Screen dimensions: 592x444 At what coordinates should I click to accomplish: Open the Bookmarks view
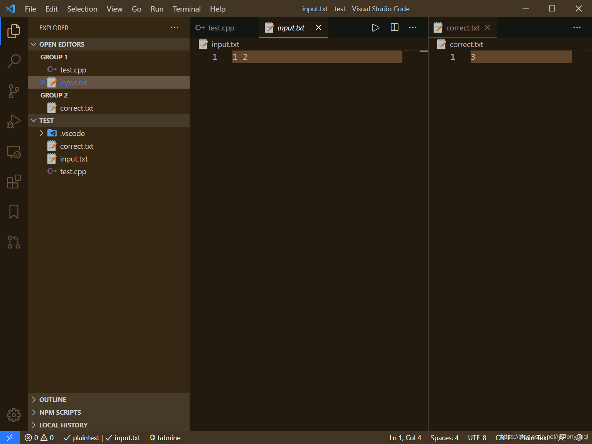14,212
